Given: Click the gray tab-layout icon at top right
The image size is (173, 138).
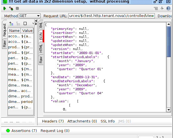Looking at the screenshot, I should point(156,9).
